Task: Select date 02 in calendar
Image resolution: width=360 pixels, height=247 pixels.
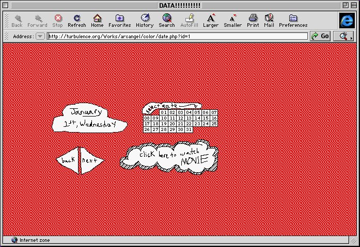Action: click(172, 112)
